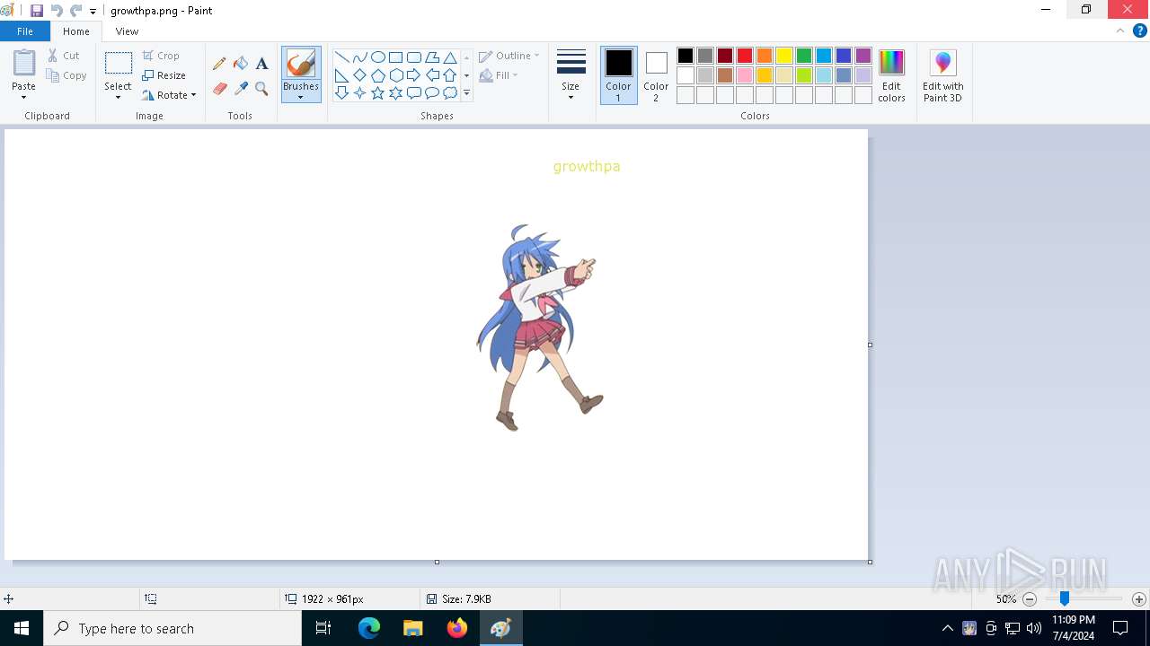Choose the Four-point star shape
This screenshot has height=646, width=1150.
pos(360,93)
